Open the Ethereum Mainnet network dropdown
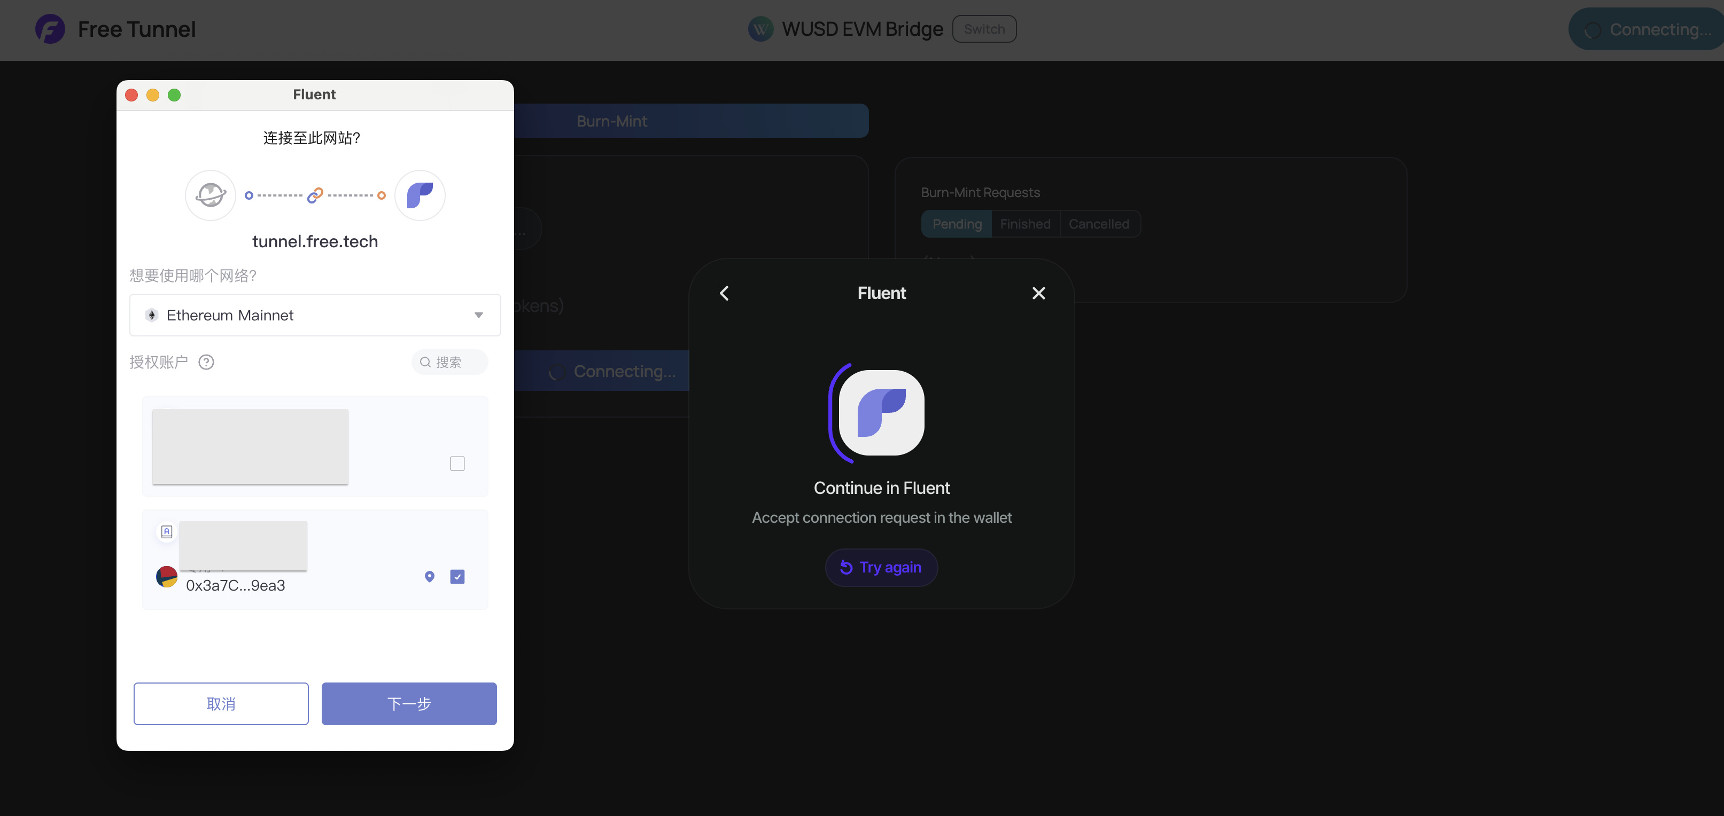 (x=315, y=315)
